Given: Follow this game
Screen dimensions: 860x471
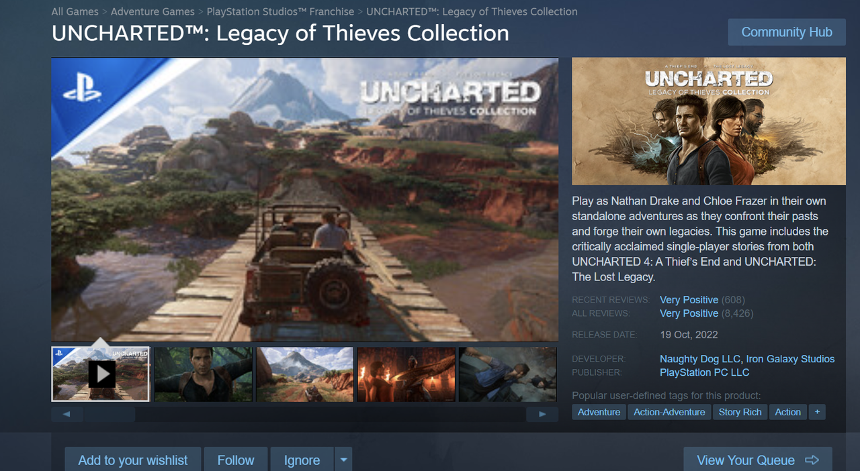Looking at the screenshot, I should (236, 460).
